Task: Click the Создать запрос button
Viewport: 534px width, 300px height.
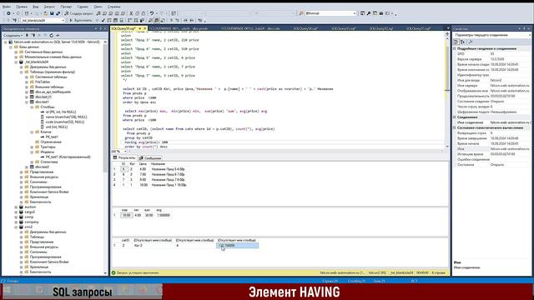Action: pyautogui.click(x=78, y=13)
